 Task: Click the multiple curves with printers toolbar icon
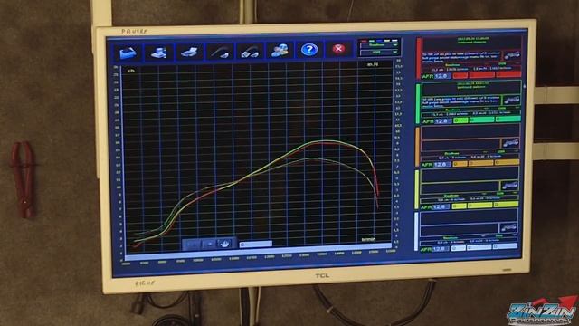tap(250, 53)
